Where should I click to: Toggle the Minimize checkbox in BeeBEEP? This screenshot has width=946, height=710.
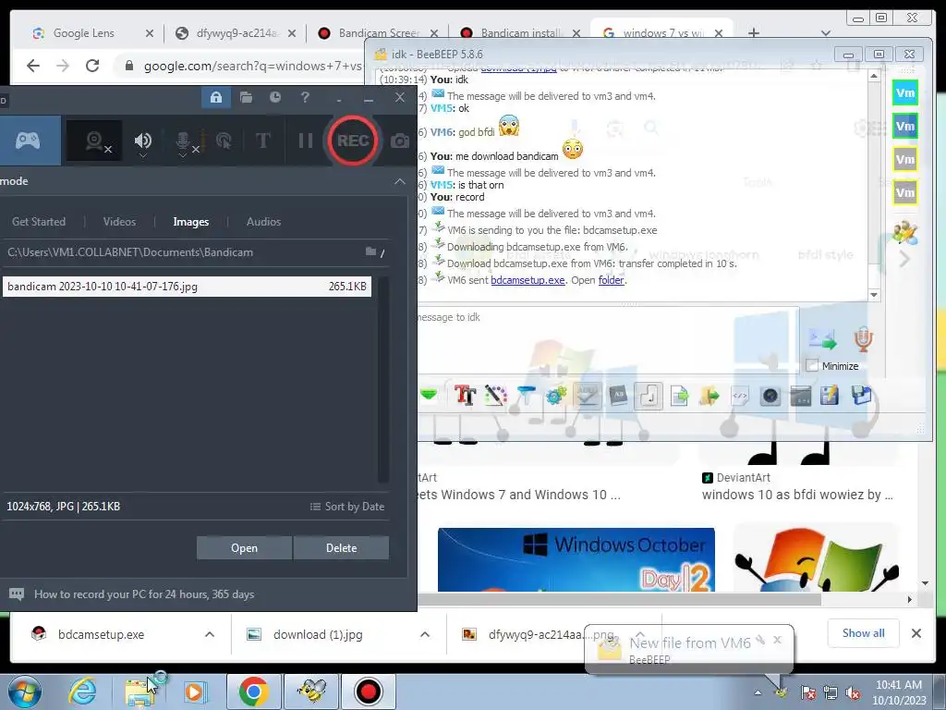813,365
